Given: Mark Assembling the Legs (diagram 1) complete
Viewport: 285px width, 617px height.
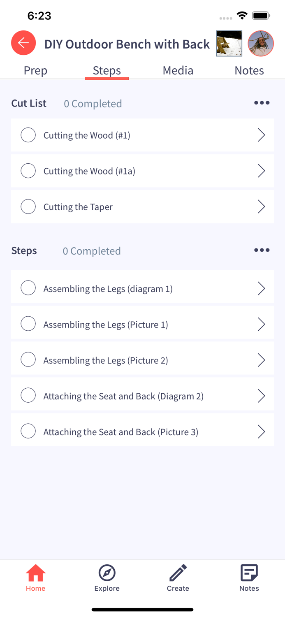Looking at the screenshot, I should 28,288.
